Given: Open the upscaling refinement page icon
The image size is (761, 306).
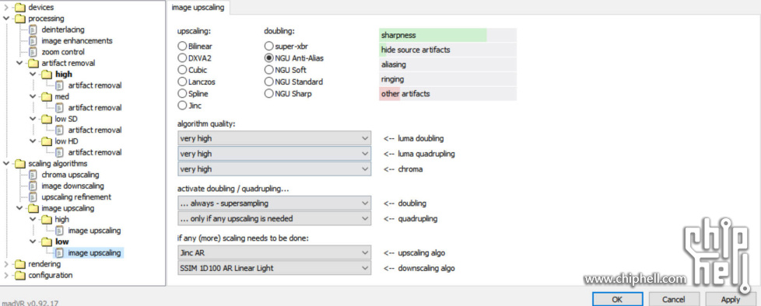Looking at the screenshot, I should click(33, 196).
